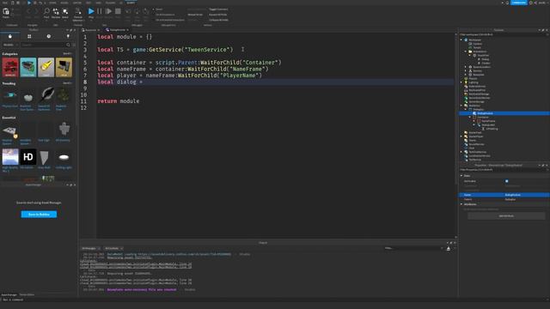Click See All link beside Trending
Viewport: 550px width, 309px height.
click(x=67, y=83)
